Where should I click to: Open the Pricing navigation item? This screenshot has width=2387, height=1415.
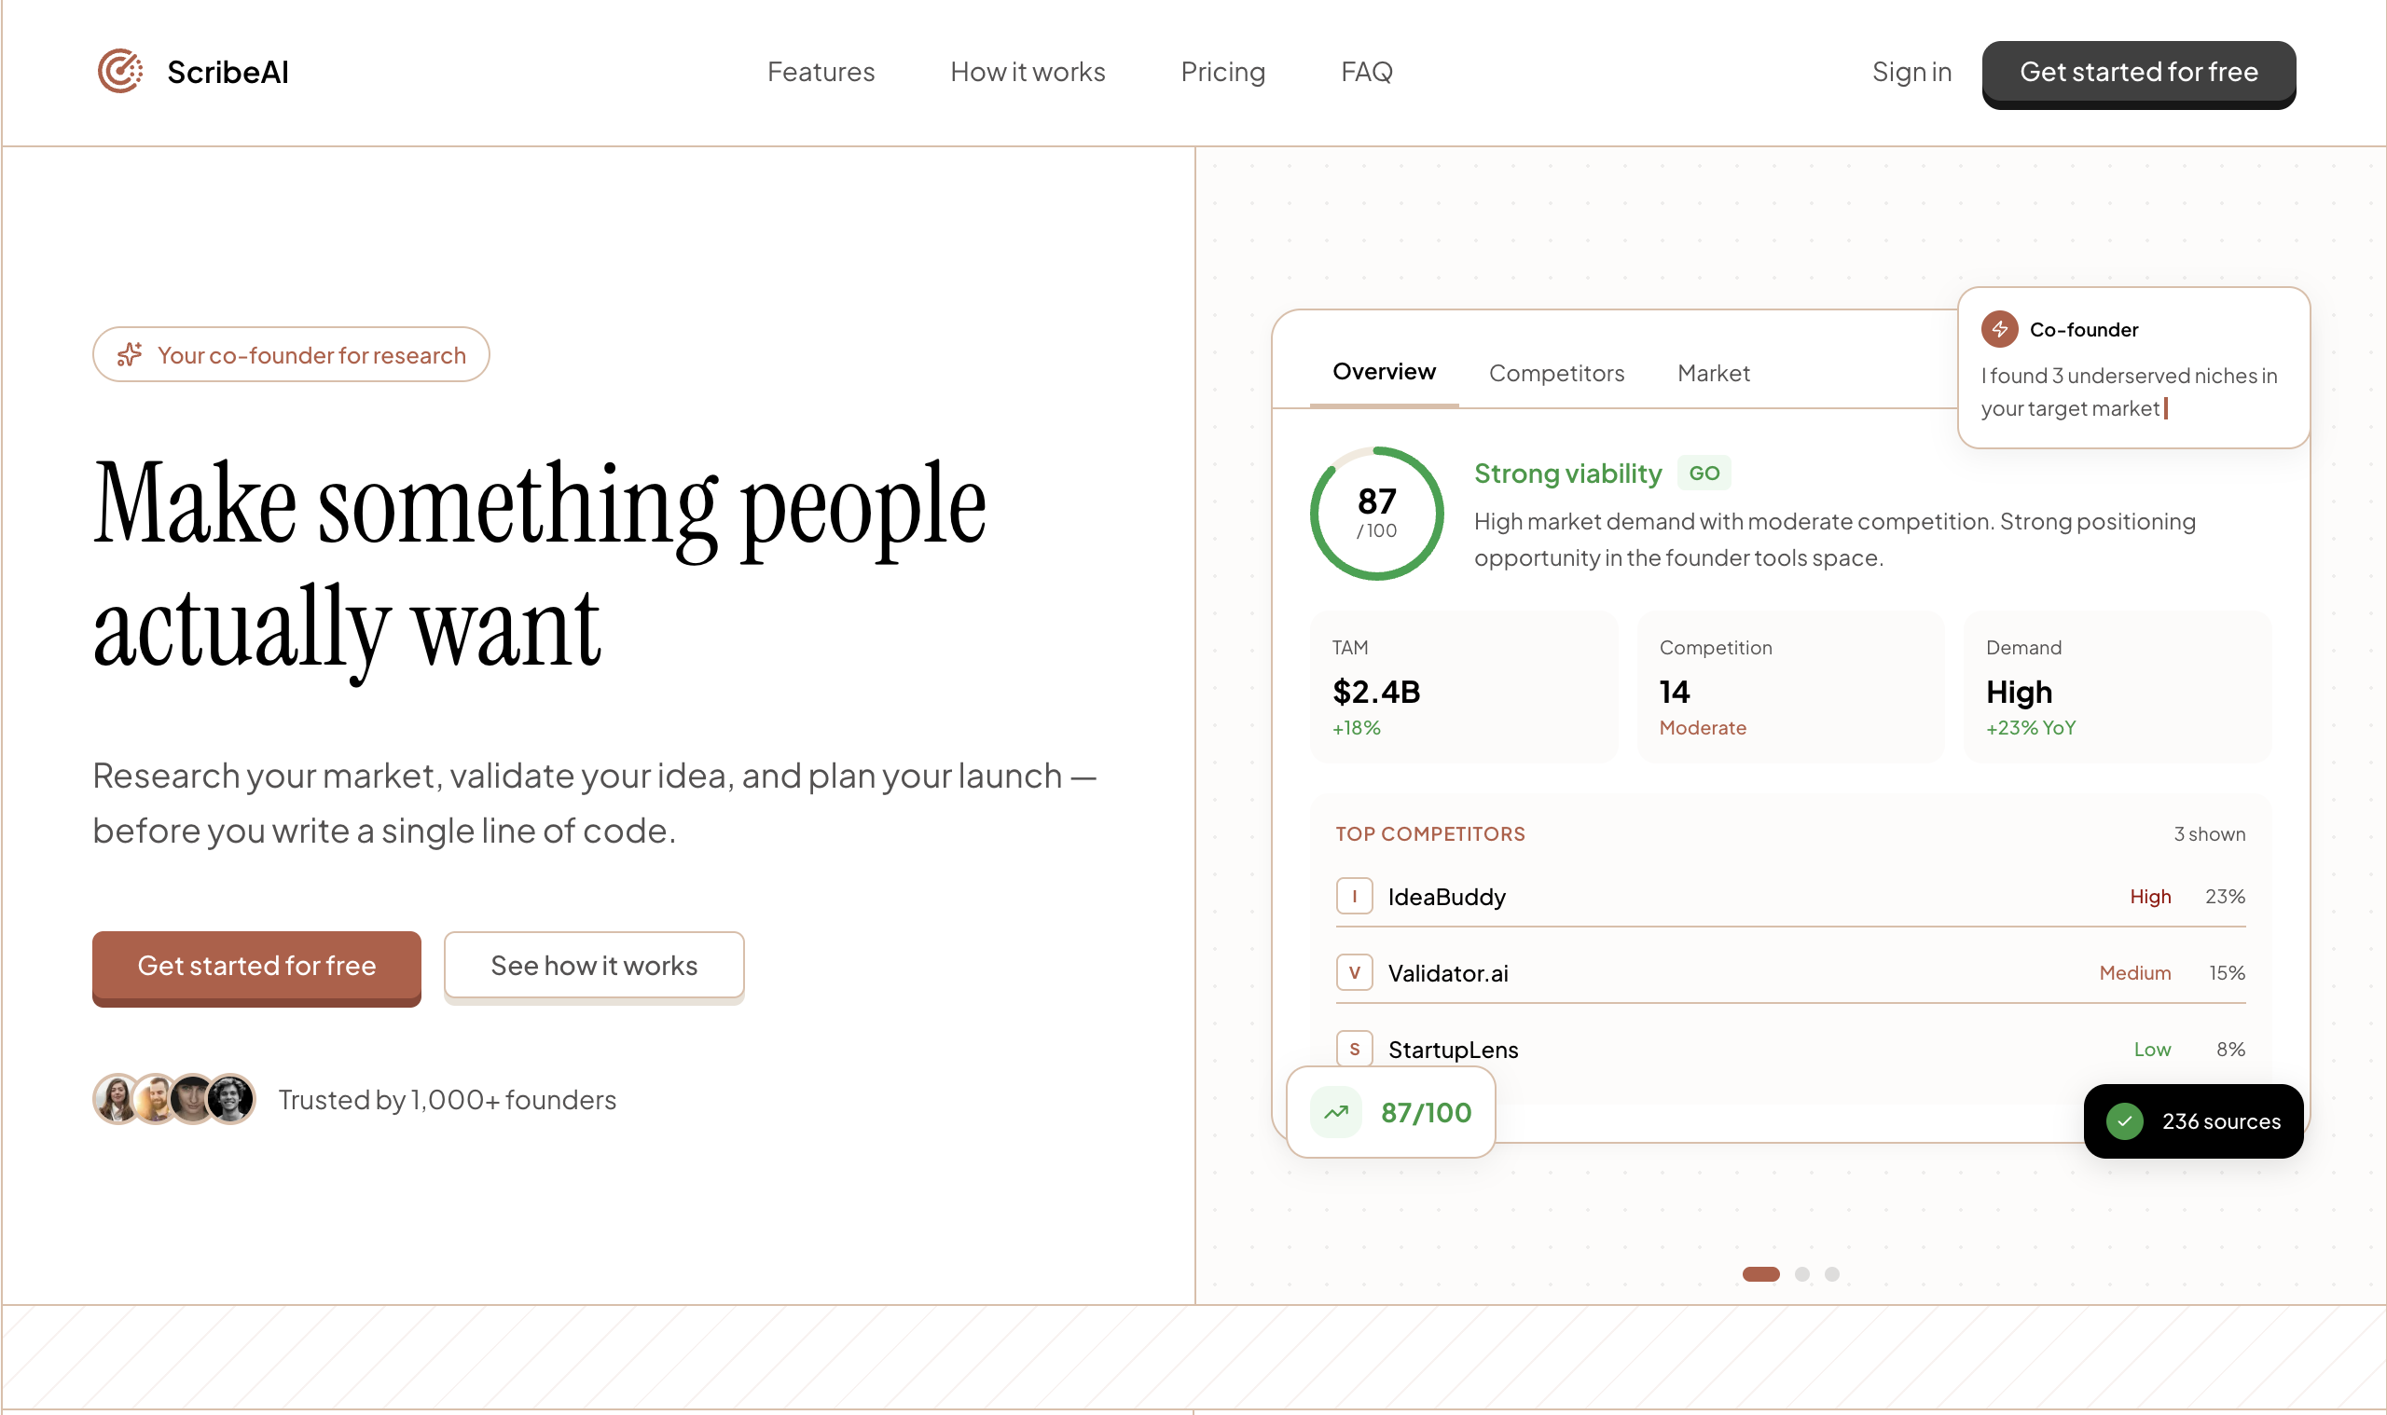click(x=1223, y=72)
